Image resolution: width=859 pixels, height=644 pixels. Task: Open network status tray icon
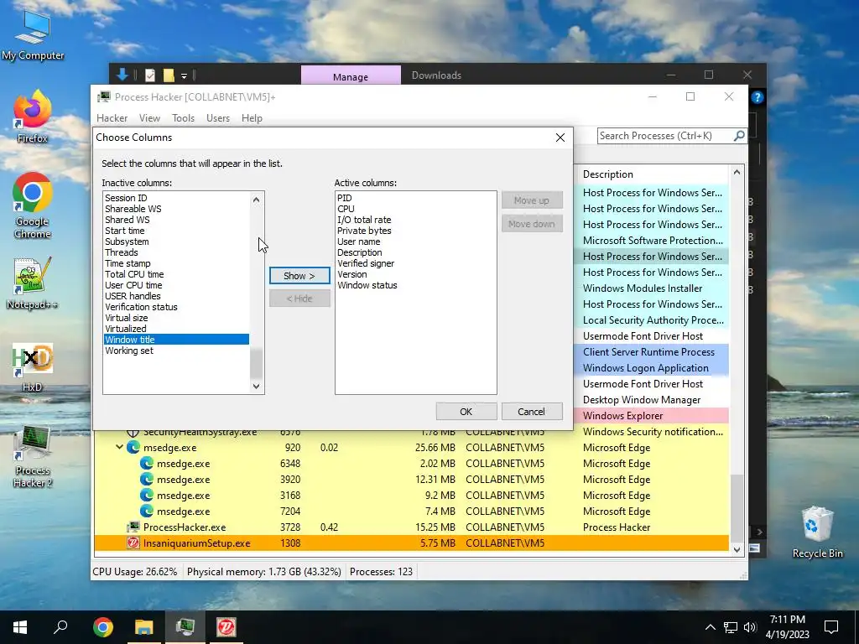click(731, 627)
